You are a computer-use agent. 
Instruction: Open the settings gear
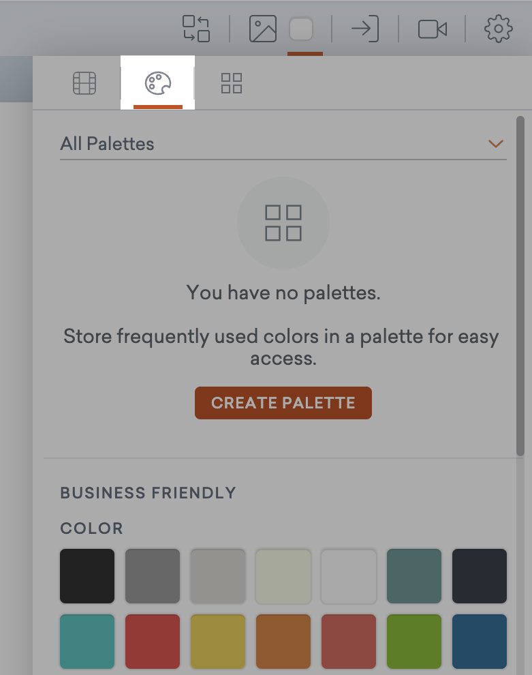[x=498, y=29]
